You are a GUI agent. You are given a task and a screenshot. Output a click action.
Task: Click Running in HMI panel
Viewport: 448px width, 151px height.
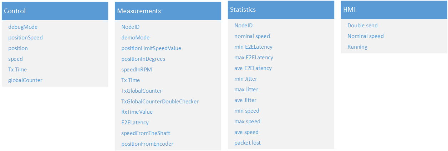tap(357, 47)
